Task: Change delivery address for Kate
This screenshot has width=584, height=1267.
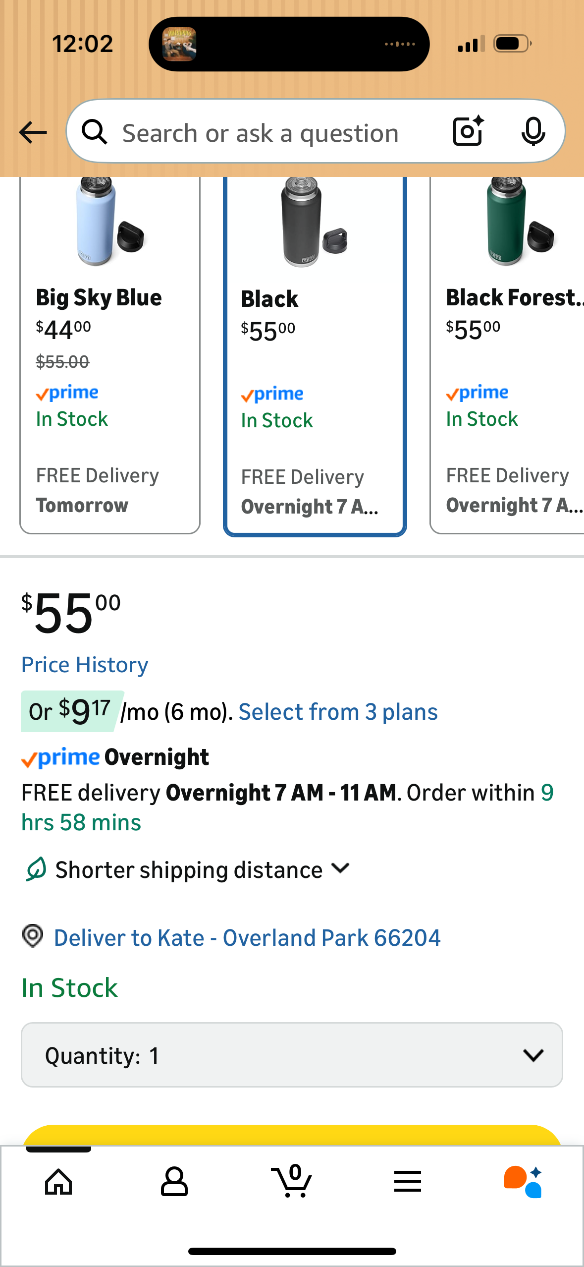Action: 247,938
